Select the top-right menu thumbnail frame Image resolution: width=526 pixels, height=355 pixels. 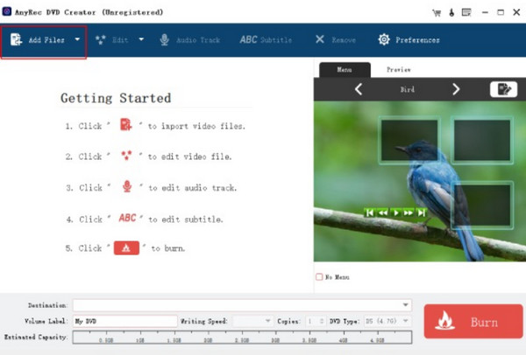(x=482, y=140)
